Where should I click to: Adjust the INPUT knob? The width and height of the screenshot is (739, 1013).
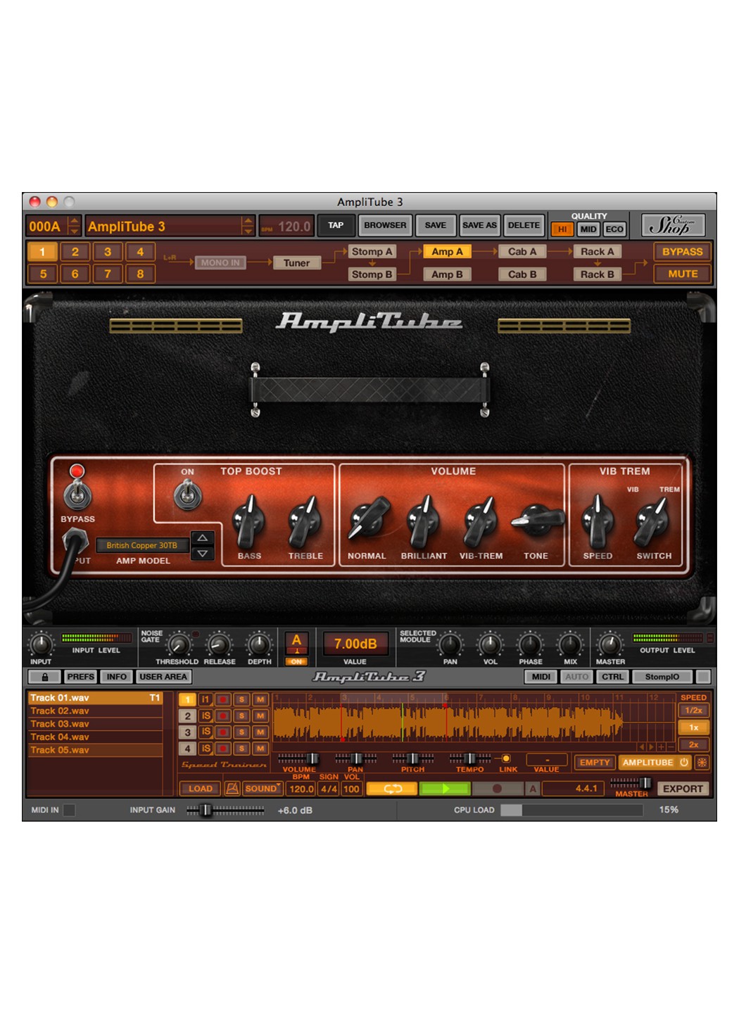pos(41,644)
